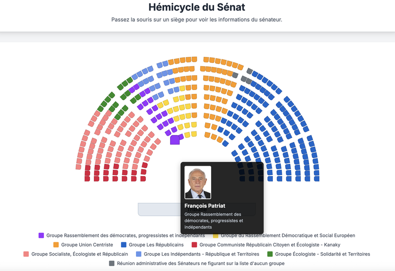
Task: Click the enlarged highlighted purple seat
Action: click(x=175, y=140)
